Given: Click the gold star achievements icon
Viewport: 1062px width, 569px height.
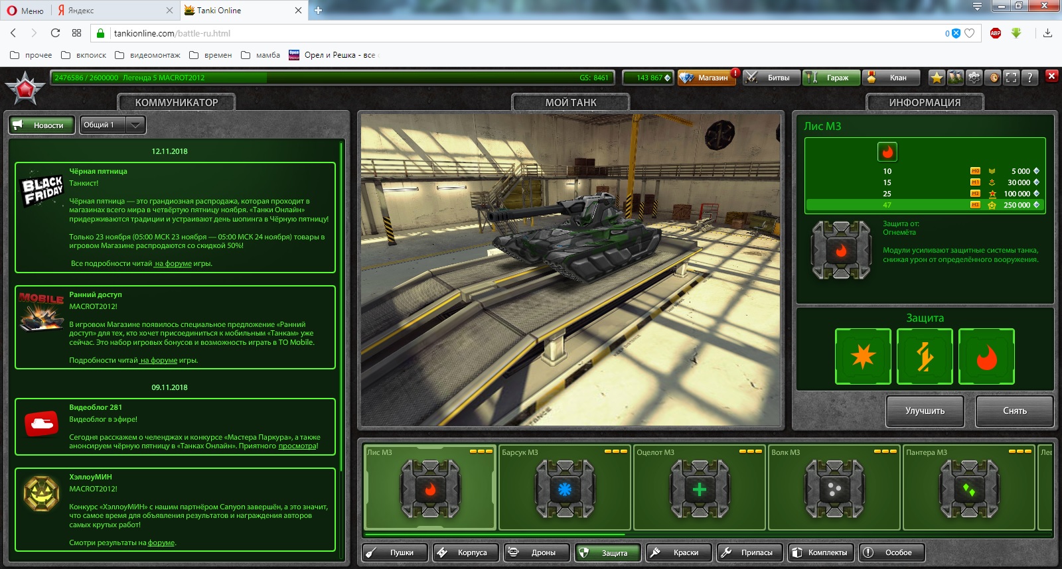Looking at the screenshot, I should 937,78.
